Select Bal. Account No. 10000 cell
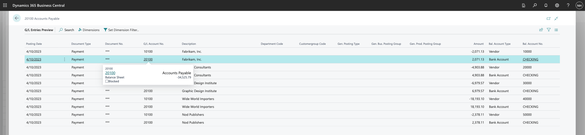 coord(527,51)
